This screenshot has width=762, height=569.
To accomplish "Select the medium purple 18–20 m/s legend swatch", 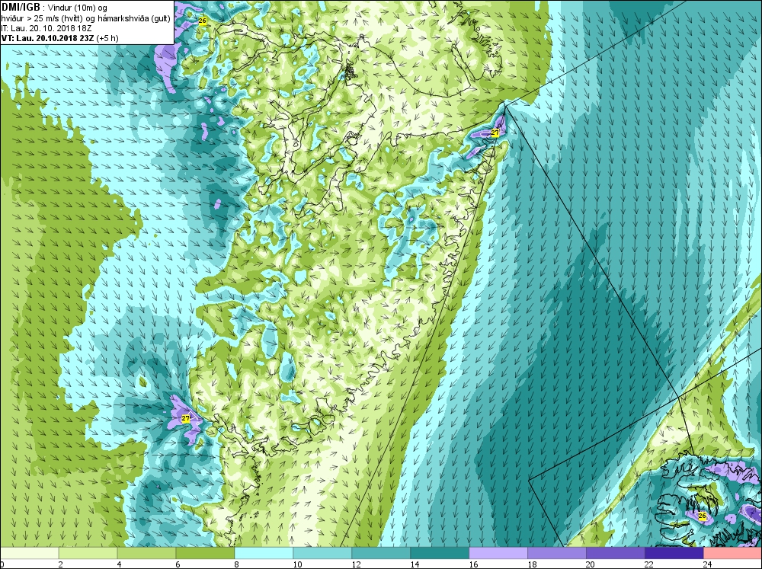I will (557, 554).
